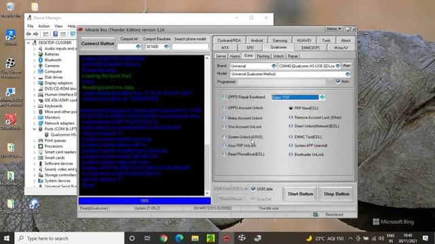
Task: Collapse the Ports (COM & LPT) tree node
Action: 35,129
